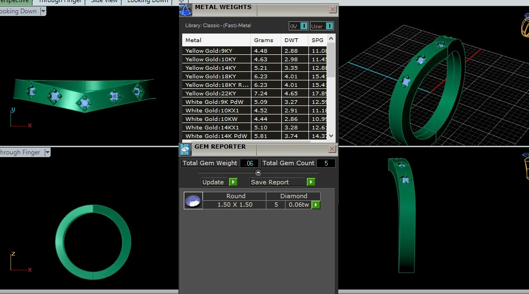Viewport: 529px width, 294px height.
Task: Switch to the Looking Down viewport tab
Action: click(x=148, y=2)
